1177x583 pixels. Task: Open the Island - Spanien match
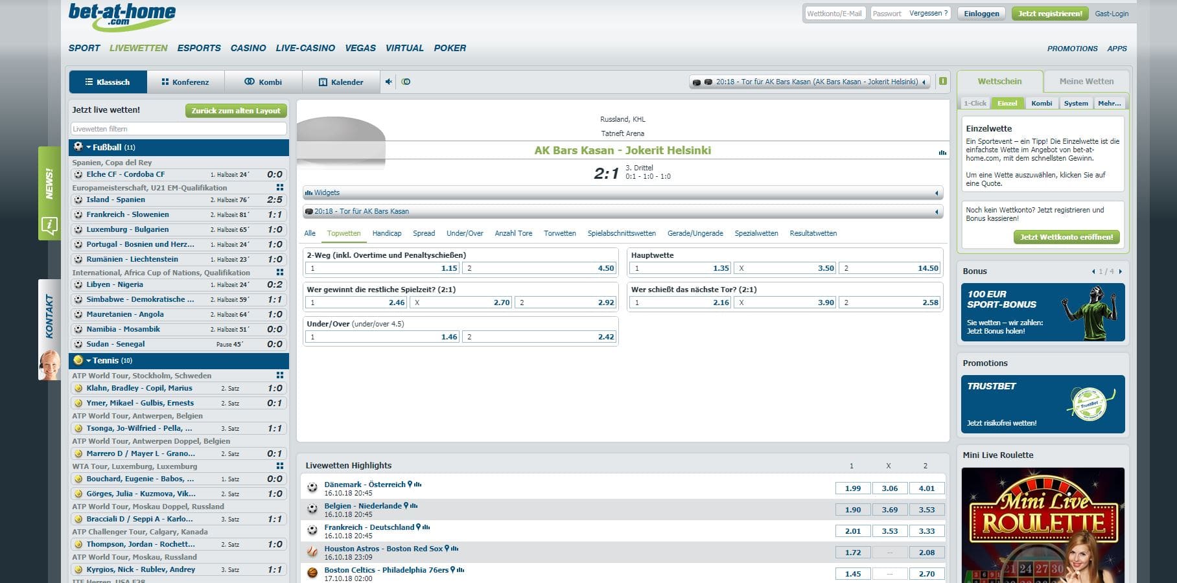point(179,200)
